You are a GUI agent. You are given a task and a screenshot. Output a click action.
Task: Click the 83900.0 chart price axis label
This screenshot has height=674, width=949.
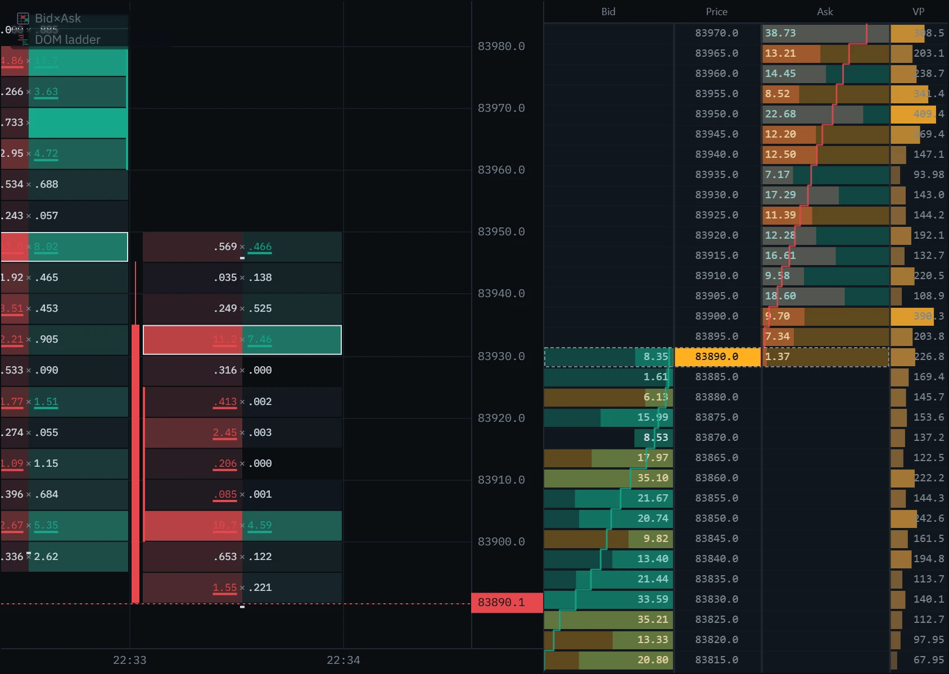pyautogui.click(x=501, y=542)
